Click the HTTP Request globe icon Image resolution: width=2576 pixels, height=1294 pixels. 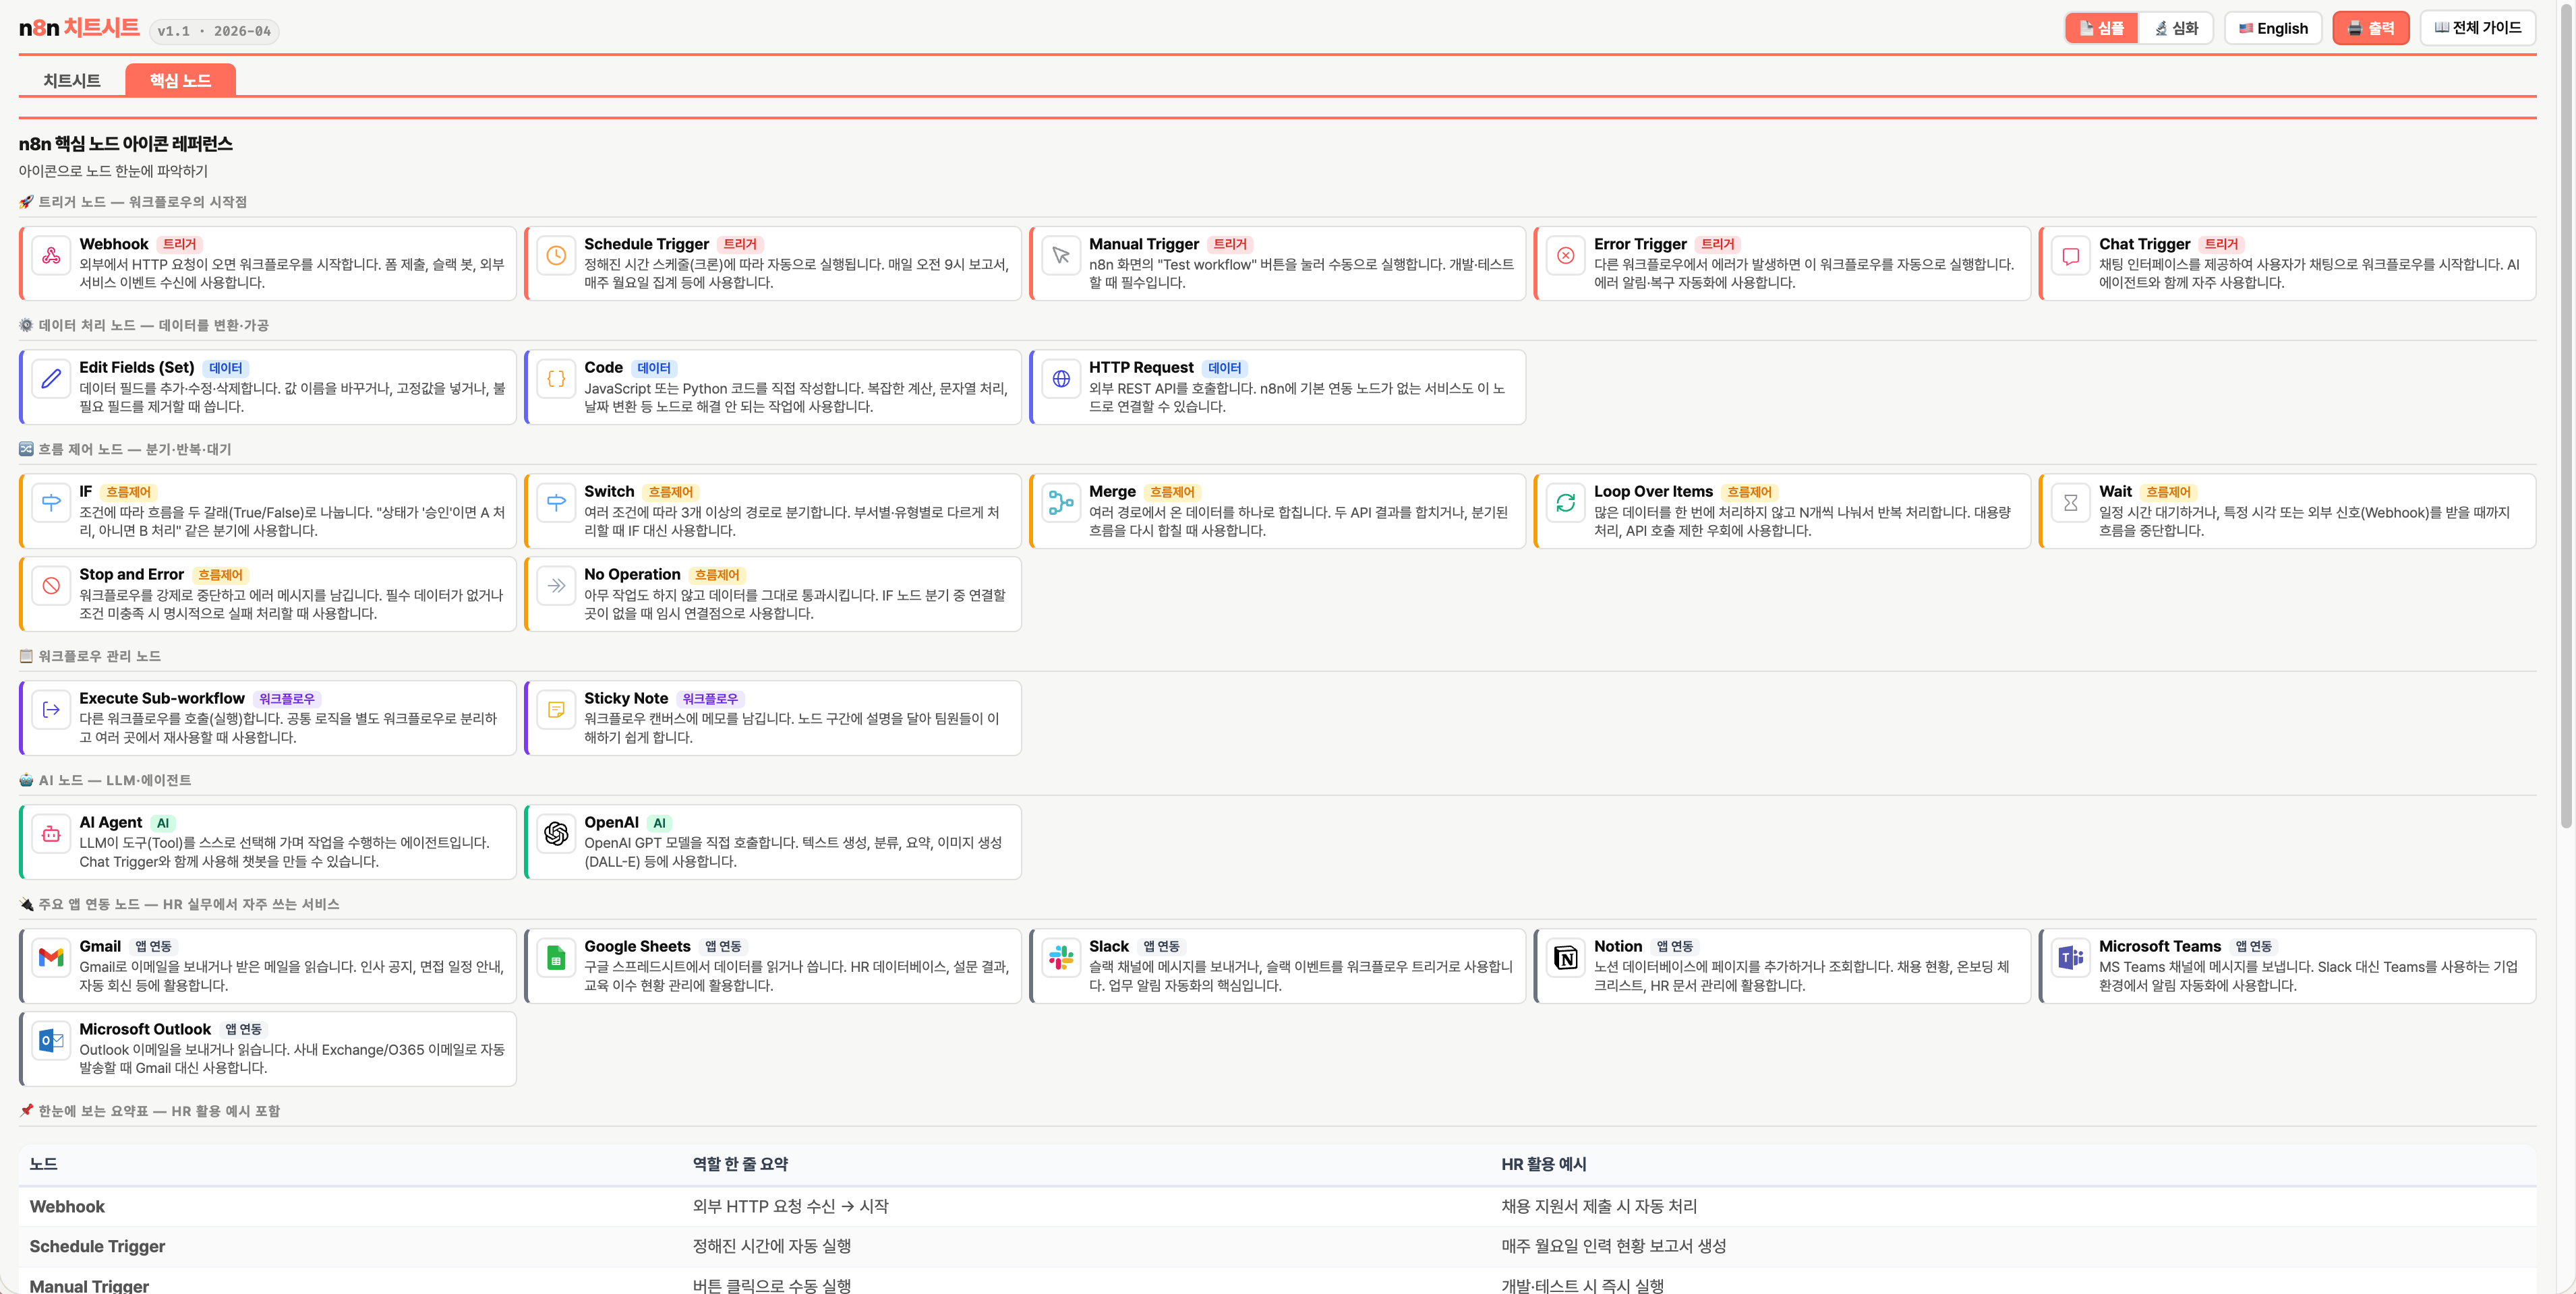(x=1061, y=379)
